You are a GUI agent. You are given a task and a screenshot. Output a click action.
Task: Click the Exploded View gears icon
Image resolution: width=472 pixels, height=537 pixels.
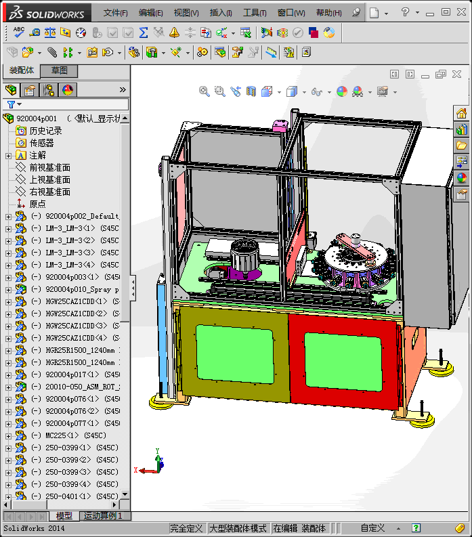tap(202, 52)
